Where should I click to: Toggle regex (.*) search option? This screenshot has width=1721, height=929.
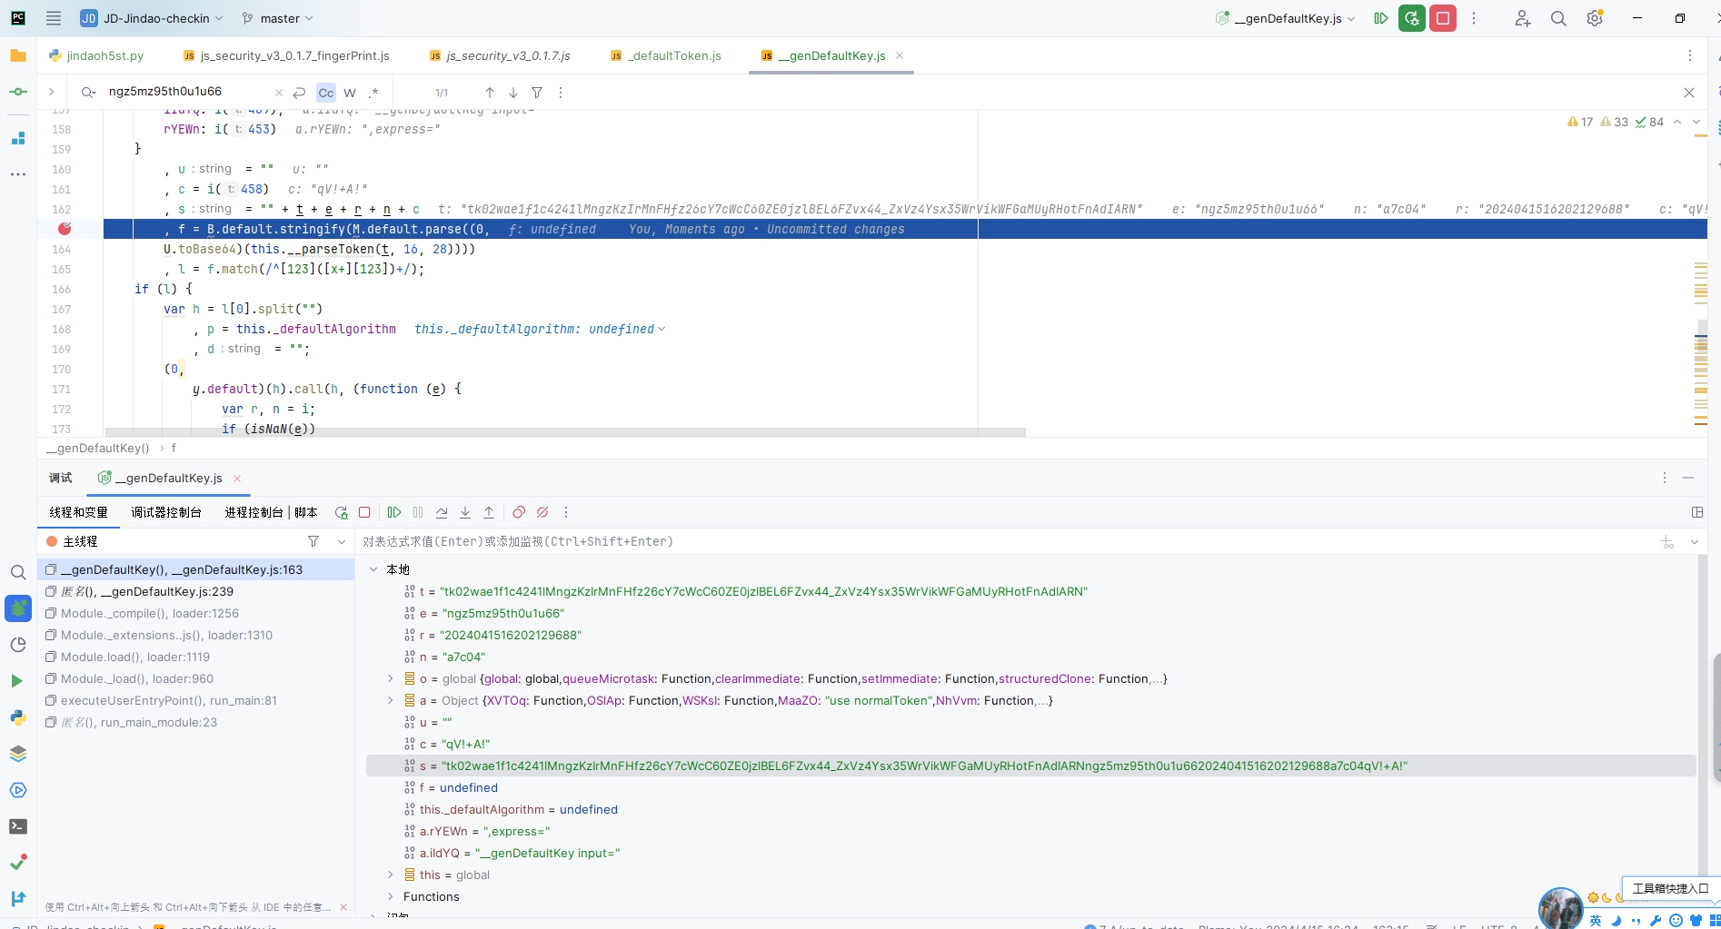click(x=373, y=93)
